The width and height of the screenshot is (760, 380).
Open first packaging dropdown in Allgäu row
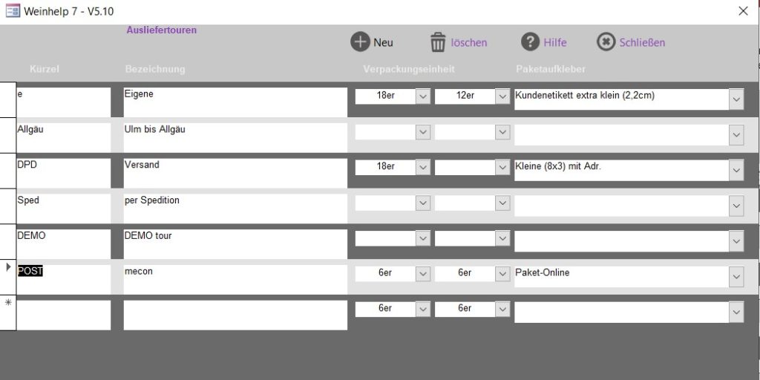click(422, 132)
